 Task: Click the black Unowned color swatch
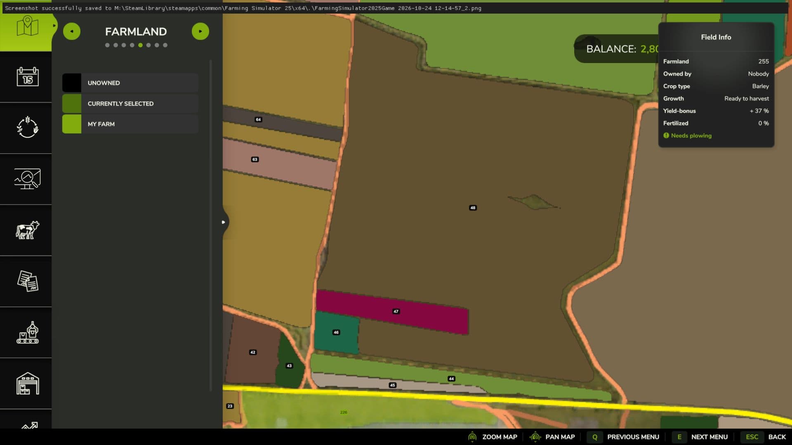72,83
